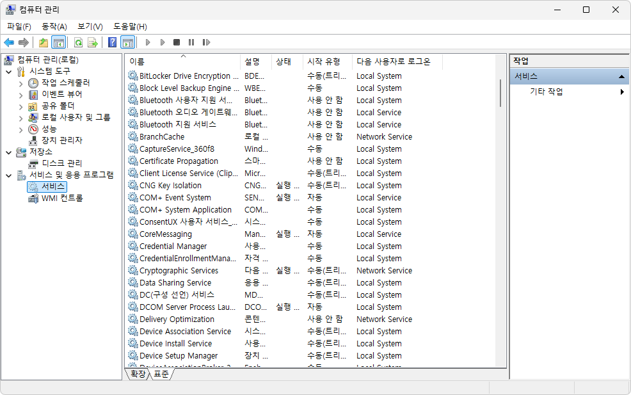Open the Help question mark icon

pyautogui.click(x=113, y=42)
